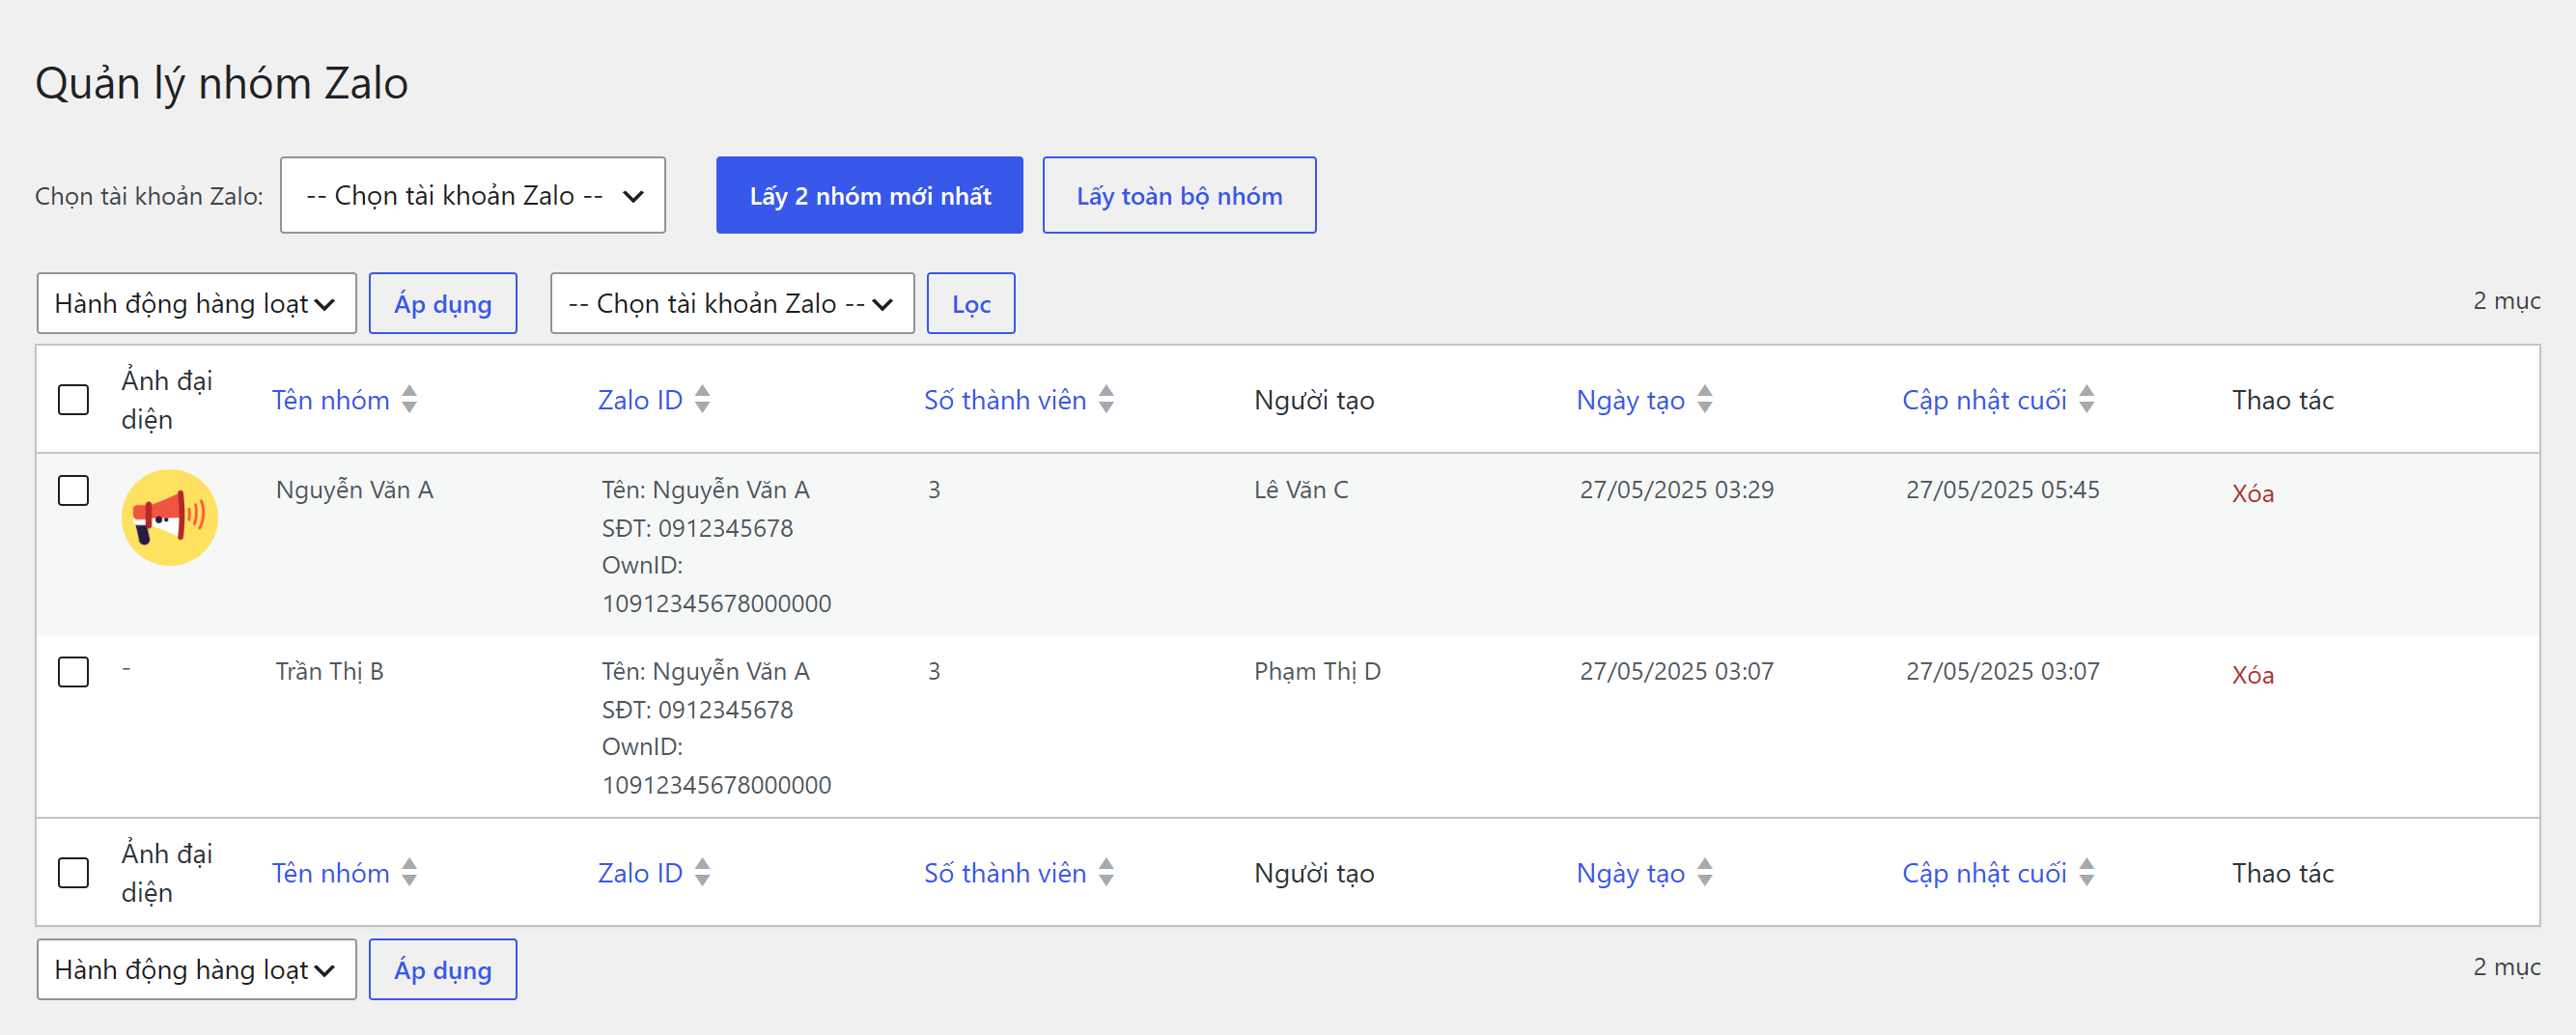Open the top Chọn tài khoản Zalo dropdown
The height and width of the screenshot is (1035, 2576).
coord(473,195)
